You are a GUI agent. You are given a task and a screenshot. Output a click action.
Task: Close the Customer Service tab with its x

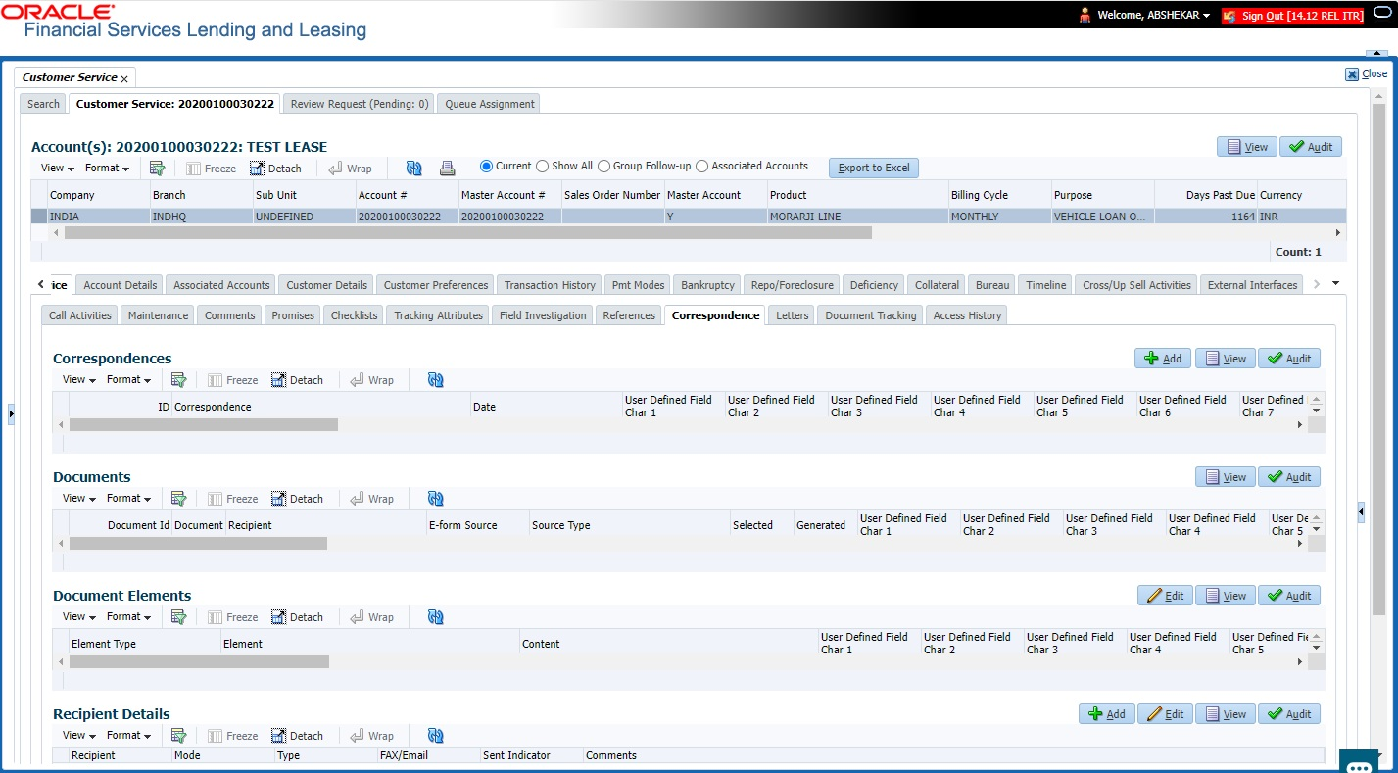point(124,78)
